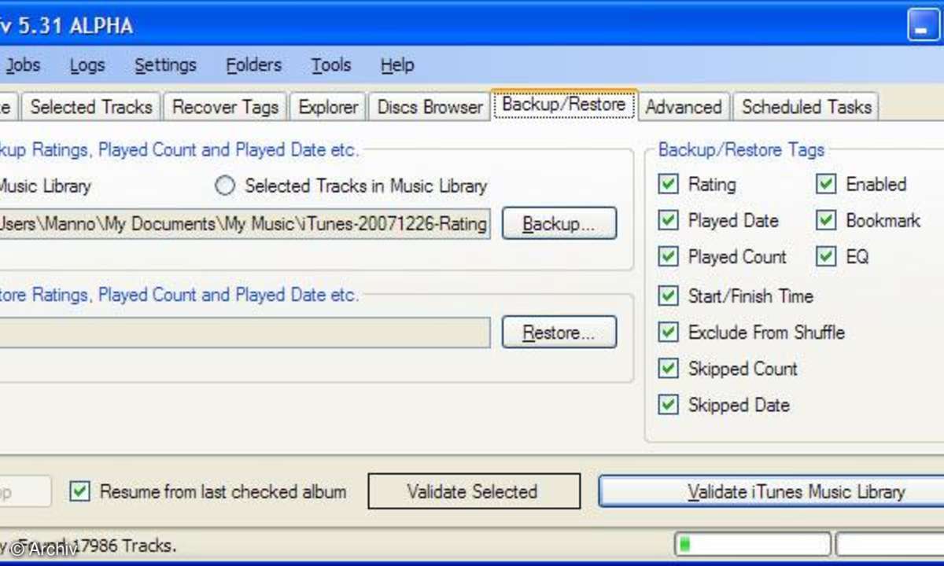The image size is (944, 566).
Task: Open the Help menu
Action: pos(396,65)
